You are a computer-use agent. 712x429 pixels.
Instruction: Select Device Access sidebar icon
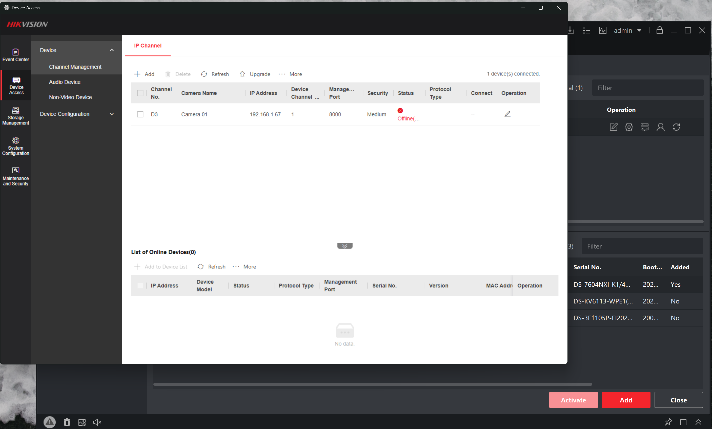coord(16,86)
